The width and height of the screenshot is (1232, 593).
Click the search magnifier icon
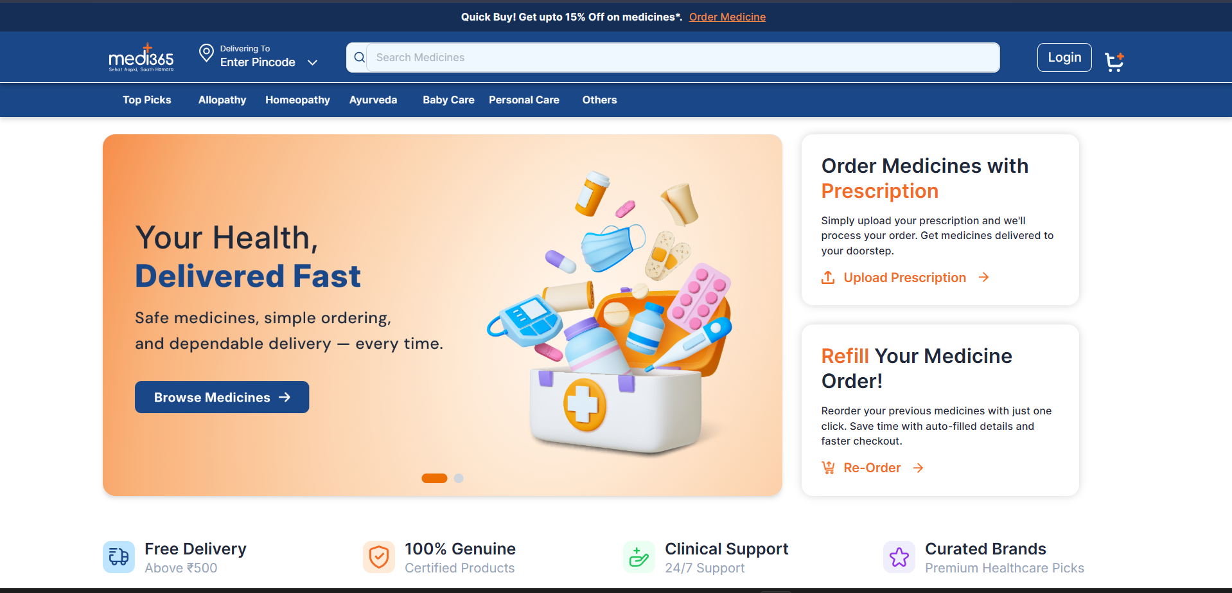tap(359, 58)
